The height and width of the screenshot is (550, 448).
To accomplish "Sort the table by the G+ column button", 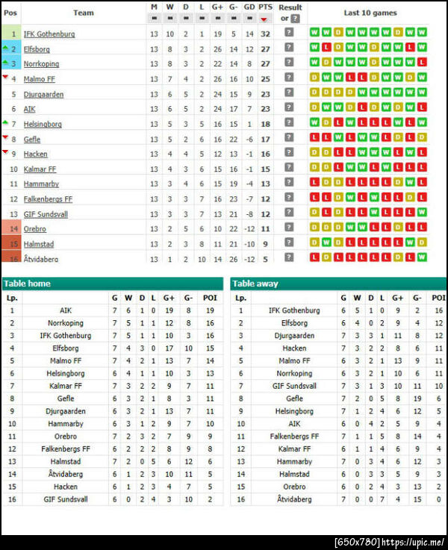I will [217, 18].
